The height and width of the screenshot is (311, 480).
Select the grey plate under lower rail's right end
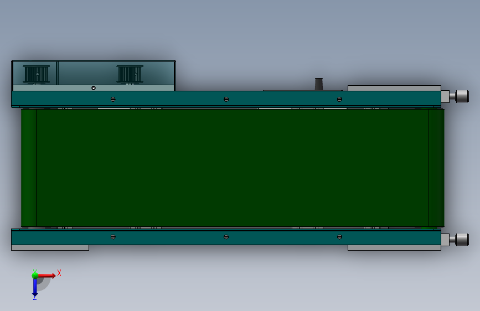(394, 247)
